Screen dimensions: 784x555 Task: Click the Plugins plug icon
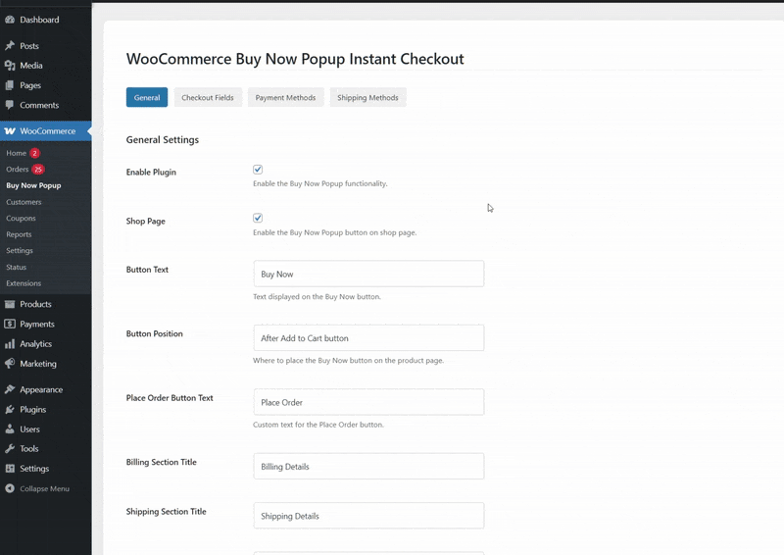[x=10, y=410]
